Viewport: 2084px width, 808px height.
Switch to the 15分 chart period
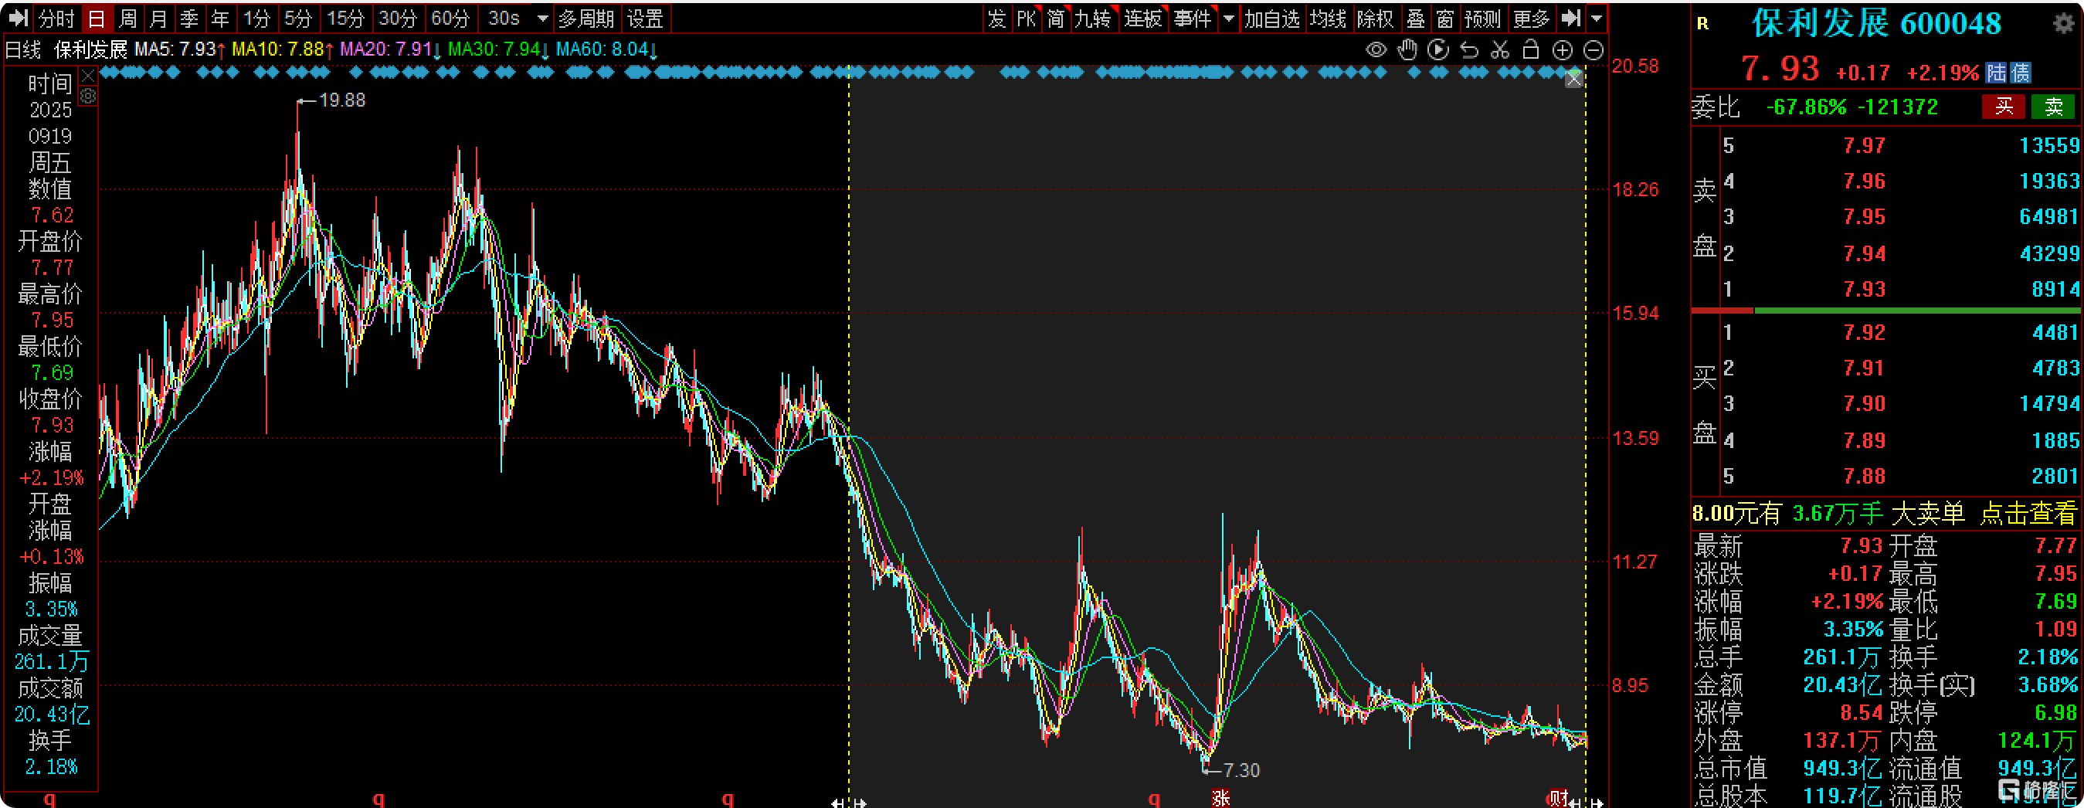[345, 19]
